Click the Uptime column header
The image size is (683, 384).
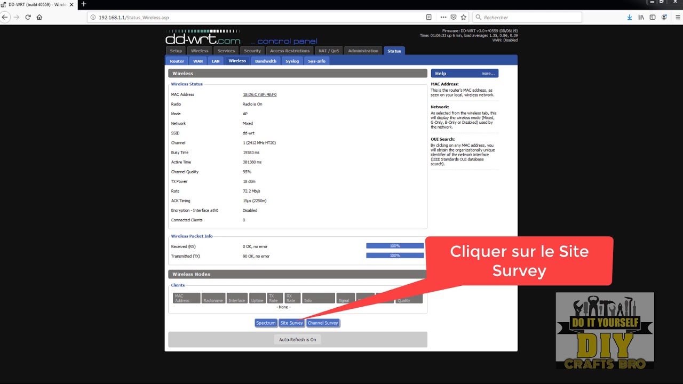pos(257,298)
